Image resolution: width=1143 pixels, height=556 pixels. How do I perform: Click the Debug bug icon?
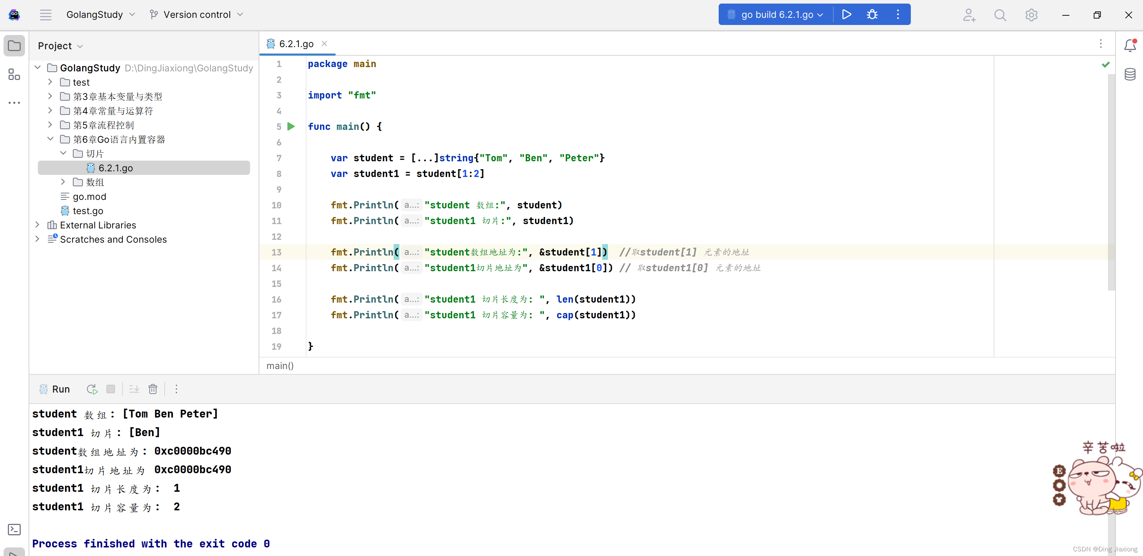point(872,15)
